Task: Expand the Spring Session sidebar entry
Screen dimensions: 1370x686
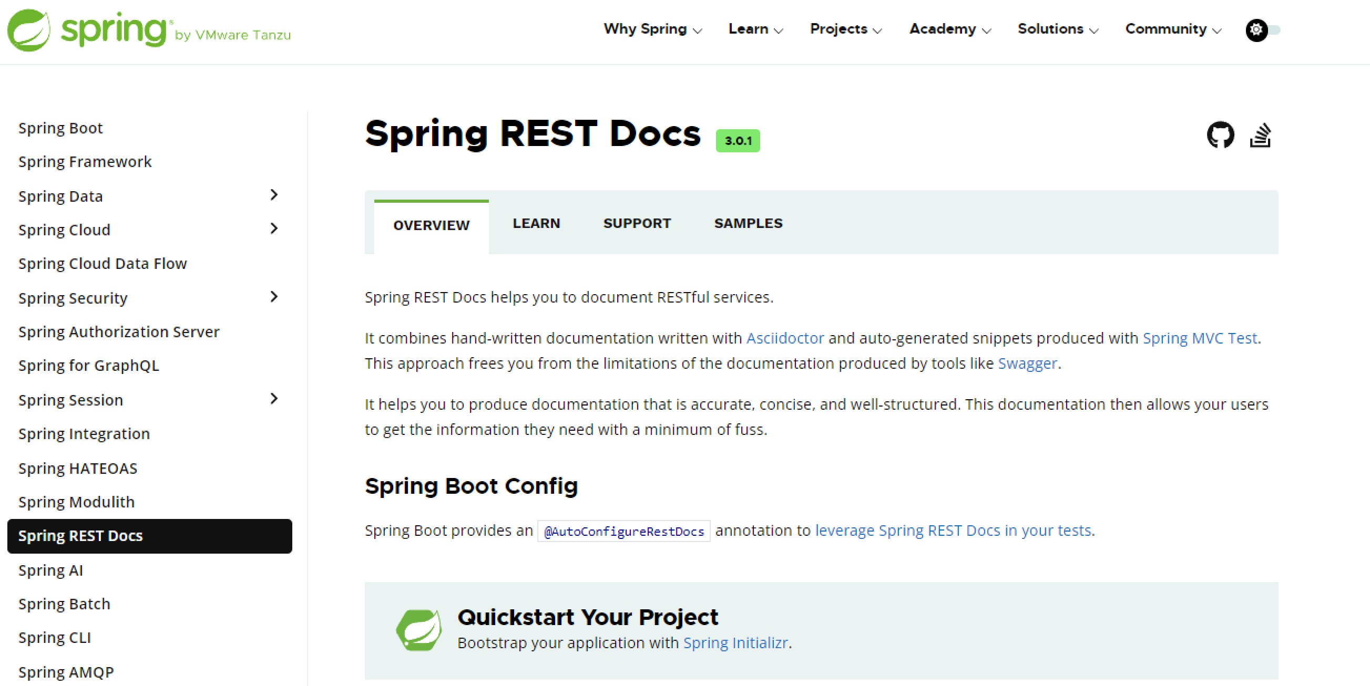Action: tap(274, 399)
